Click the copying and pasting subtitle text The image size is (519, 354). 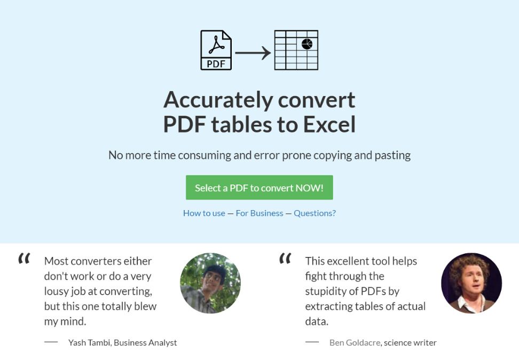(259, 155)
